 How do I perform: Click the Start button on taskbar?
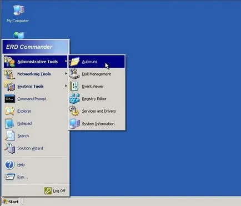[x=11, y=202]
